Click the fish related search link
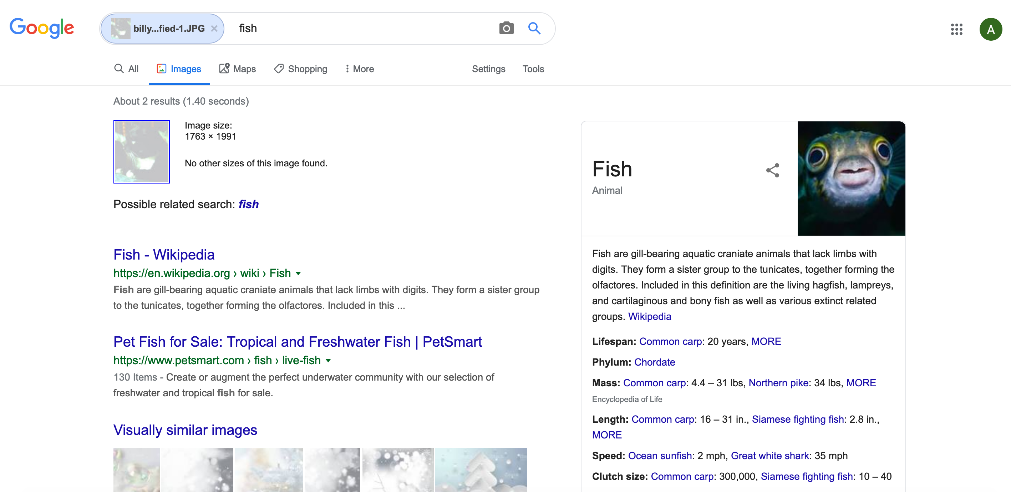 pyautogui.click(x=249, y=204)
